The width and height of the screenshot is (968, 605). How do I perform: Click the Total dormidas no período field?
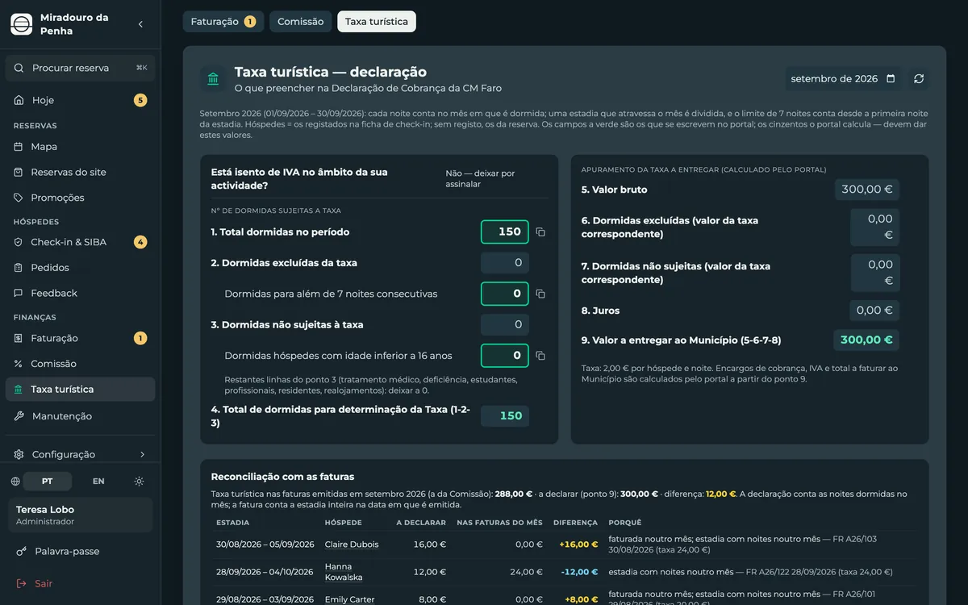505,232
